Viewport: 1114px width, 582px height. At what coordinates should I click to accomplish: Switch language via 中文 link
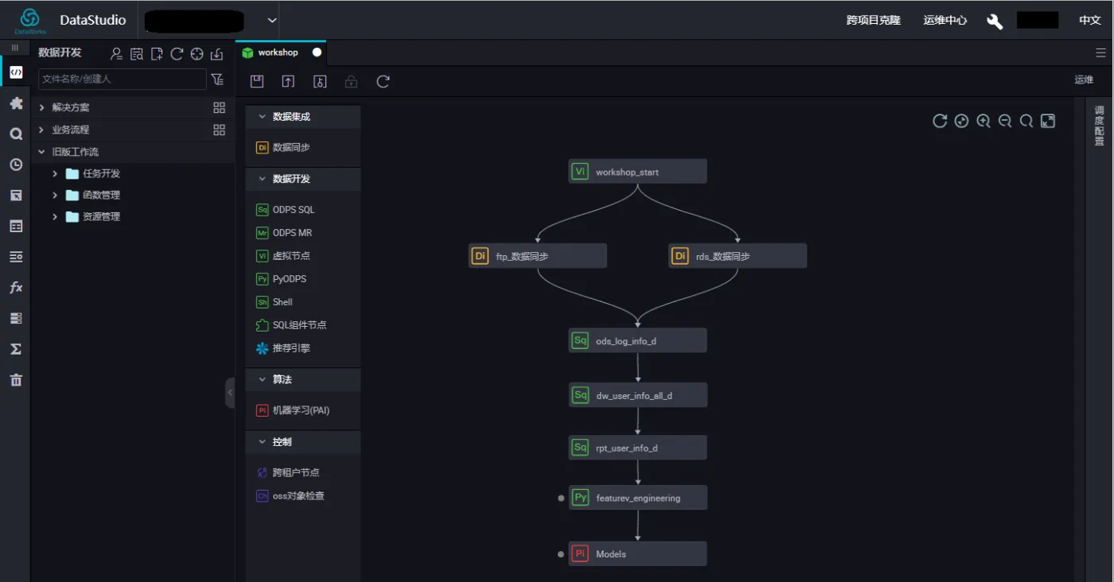pyautogui.click(x=1090, y=21)
